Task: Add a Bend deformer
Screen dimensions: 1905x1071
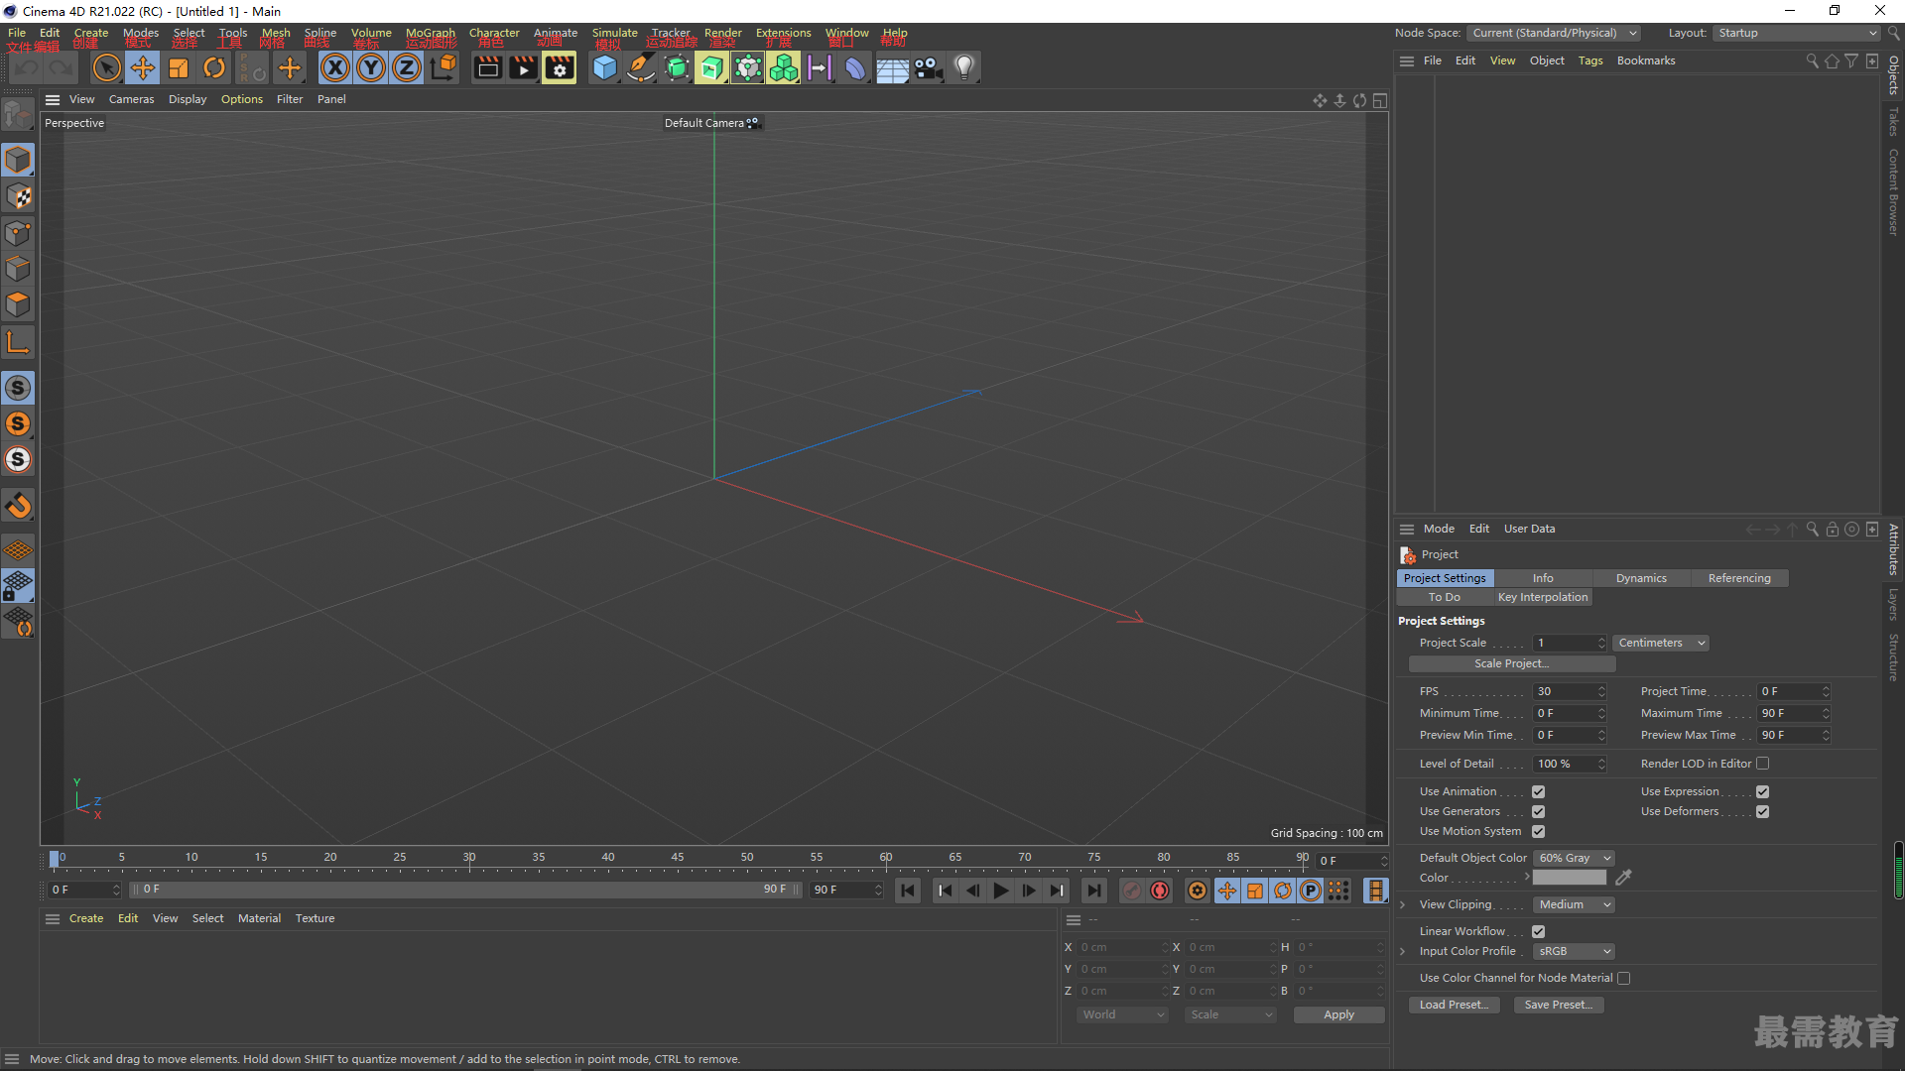Action: pyautogui.click(x=855, y=68)
